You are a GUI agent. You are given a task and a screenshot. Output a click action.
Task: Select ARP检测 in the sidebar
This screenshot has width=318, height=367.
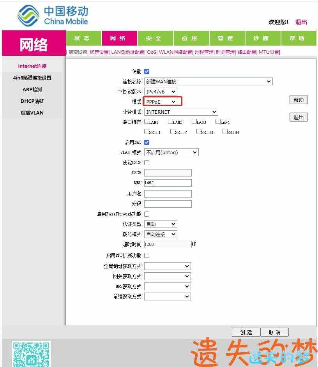32,89
